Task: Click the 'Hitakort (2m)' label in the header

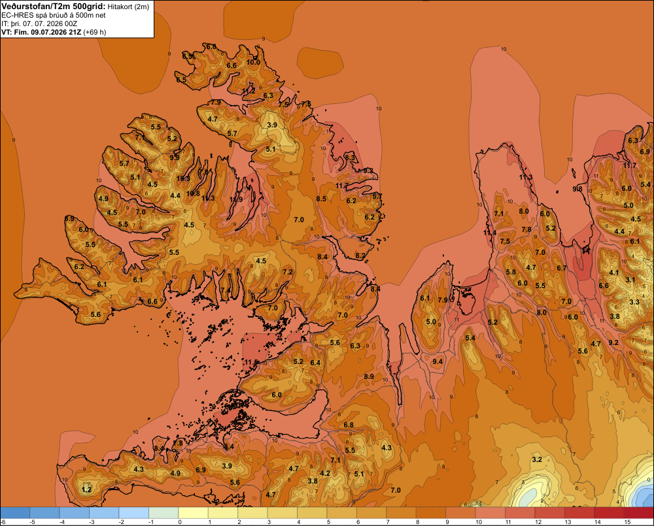Action: (x=128, y=7)
